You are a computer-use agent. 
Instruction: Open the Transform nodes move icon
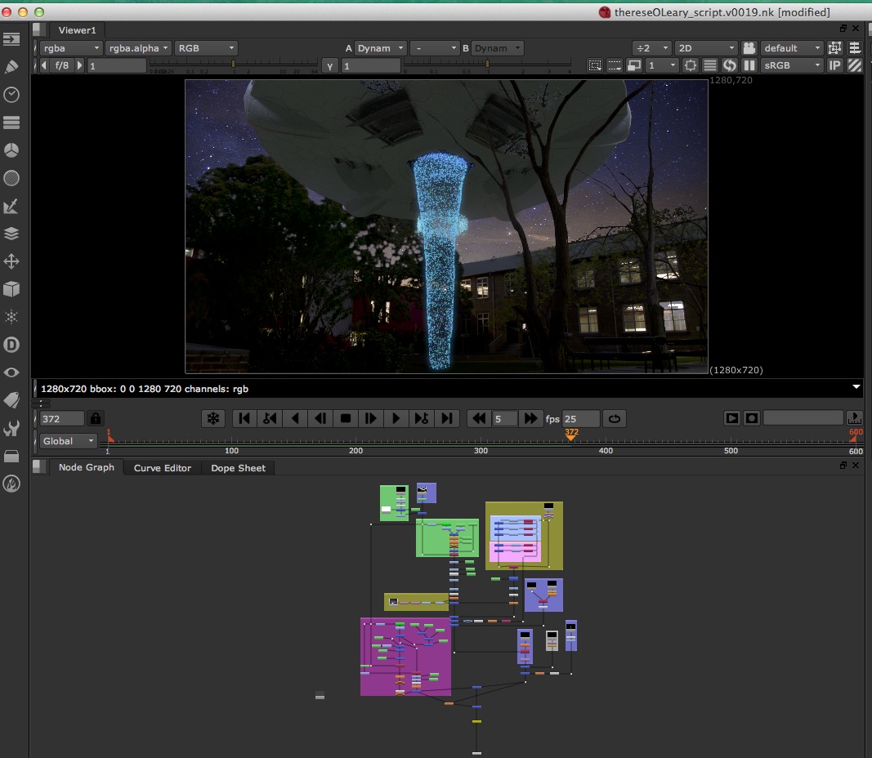[11, 261]
